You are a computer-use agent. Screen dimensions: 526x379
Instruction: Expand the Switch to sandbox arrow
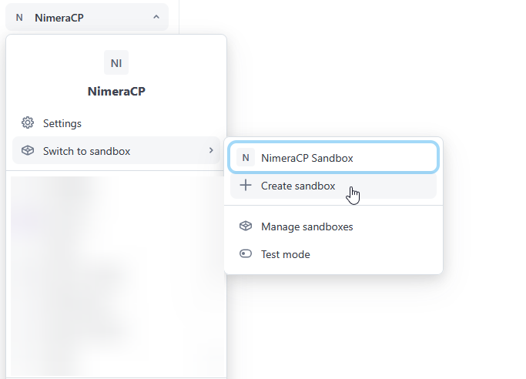[x=211, y=151]
